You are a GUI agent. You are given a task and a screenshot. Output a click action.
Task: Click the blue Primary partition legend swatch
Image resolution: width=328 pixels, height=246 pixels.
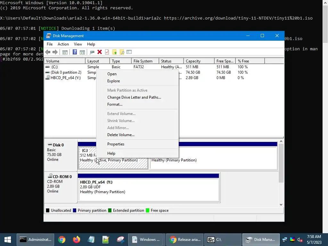click(74, 210)
